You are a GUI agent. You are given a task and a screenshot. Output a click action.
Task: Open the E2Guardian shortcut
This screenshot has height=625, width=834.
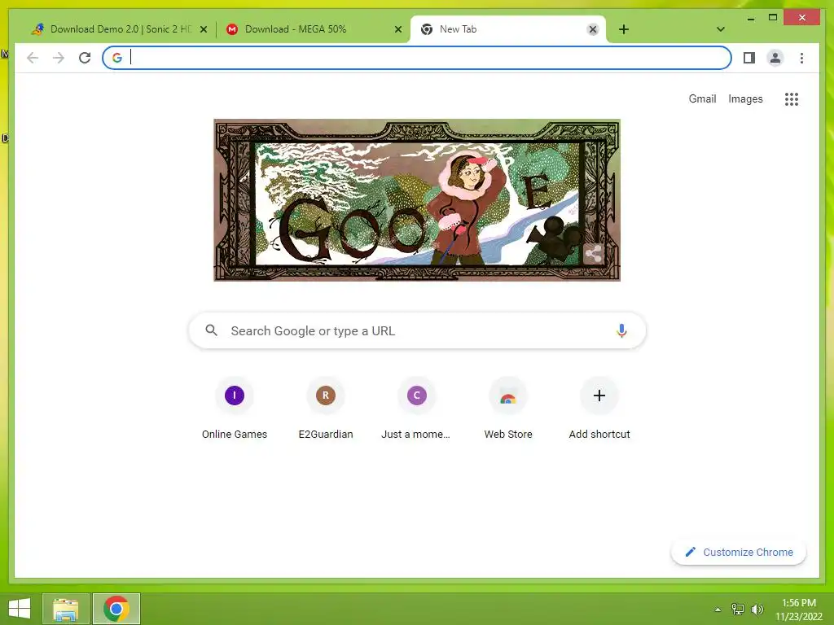point(326,409)
